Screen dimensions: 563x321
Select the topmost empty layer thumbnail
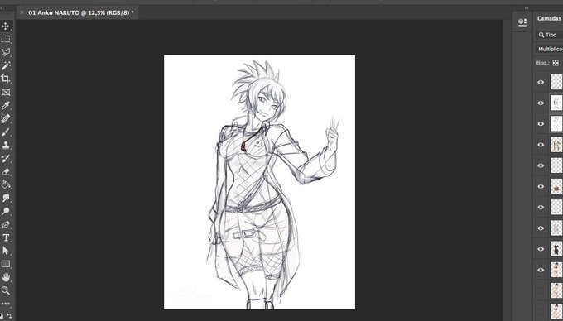click(556, 82)
